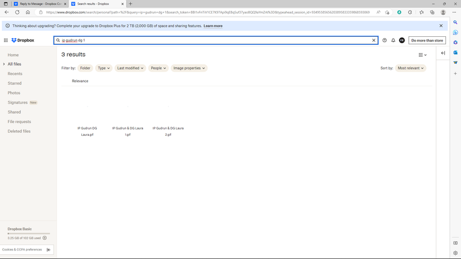Click Learn more upgrade link

tap(213, 26)
